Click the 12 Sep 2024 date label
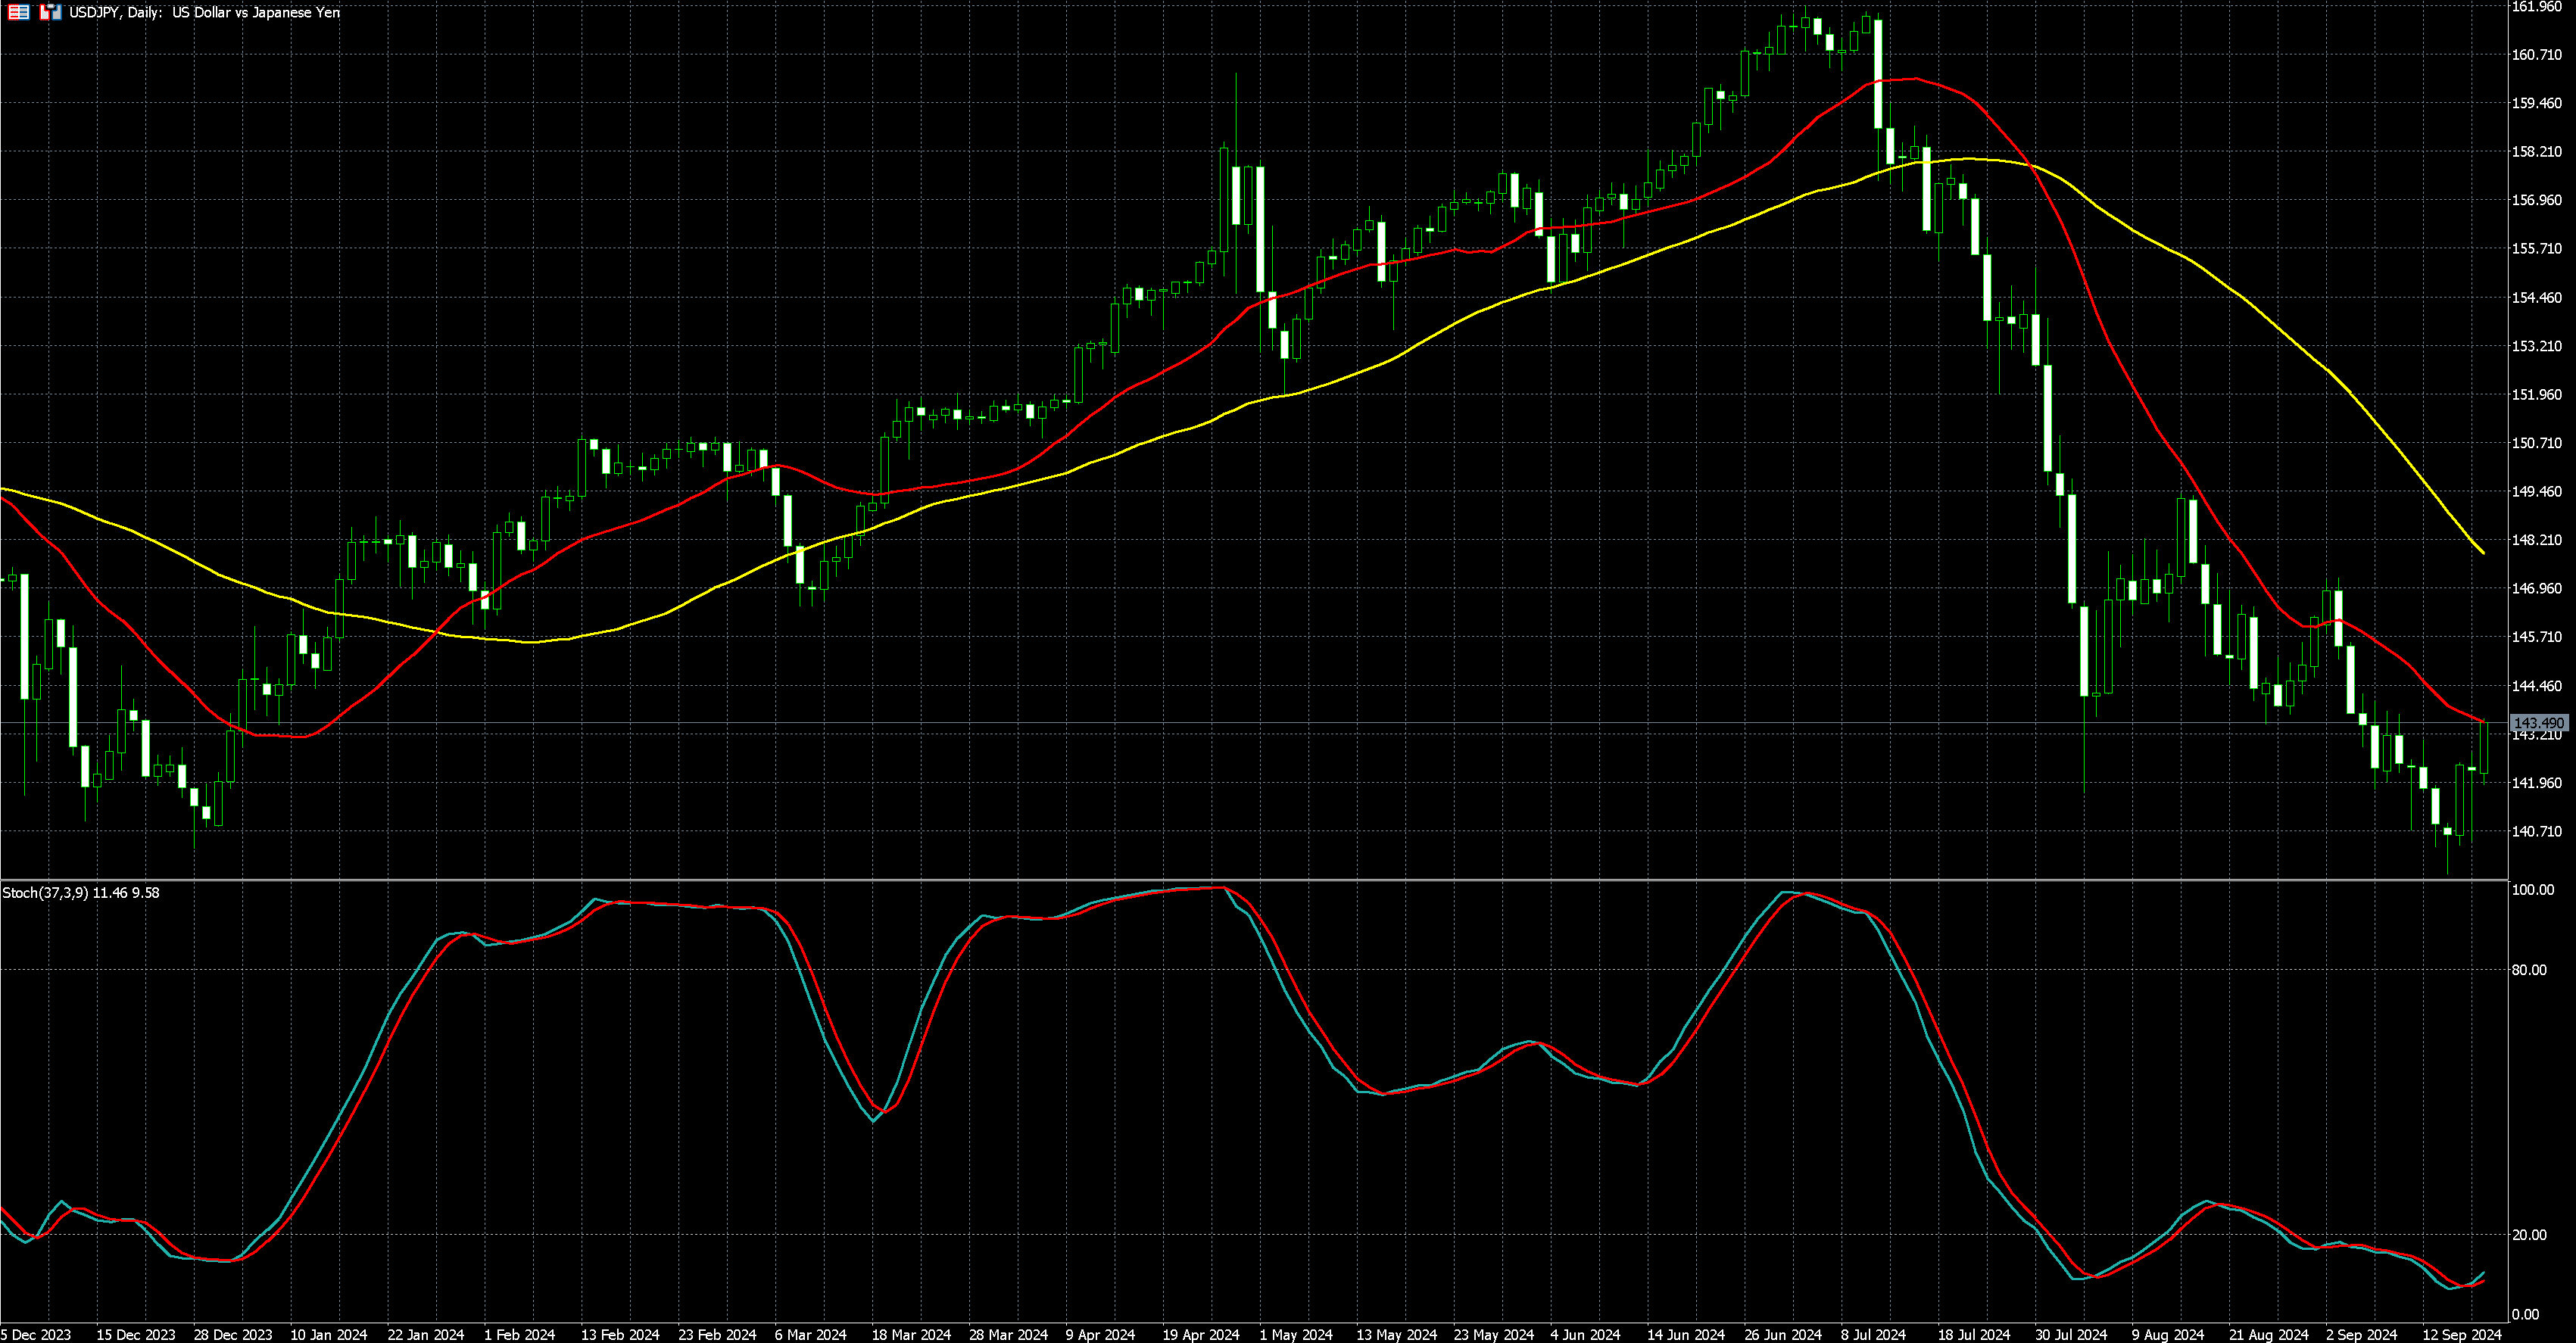The height and width of the screenshot is (1343, 2576). 2461,1335
